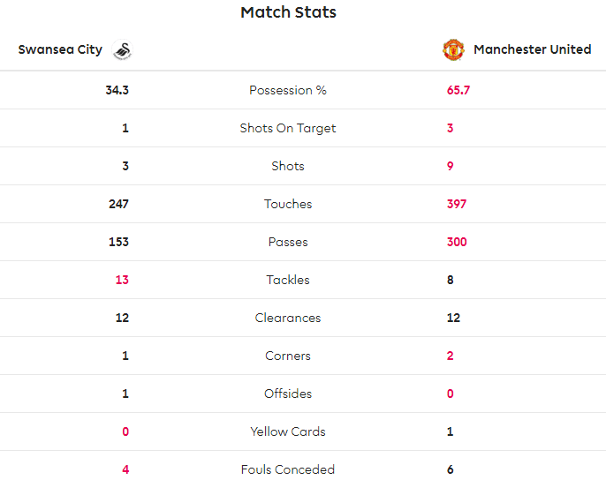Viewport: 606px width, 480px height.
Task: Click the Corners stat label
Action: 288,356
